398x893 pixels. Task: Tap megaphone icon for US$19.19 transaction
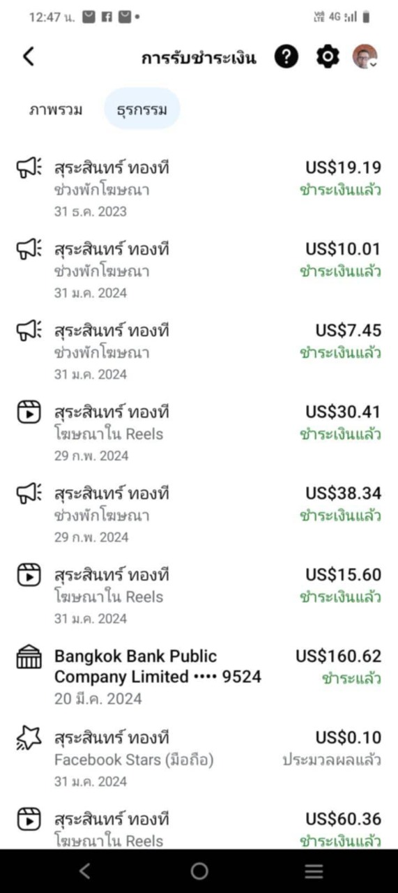coord(29,168)
